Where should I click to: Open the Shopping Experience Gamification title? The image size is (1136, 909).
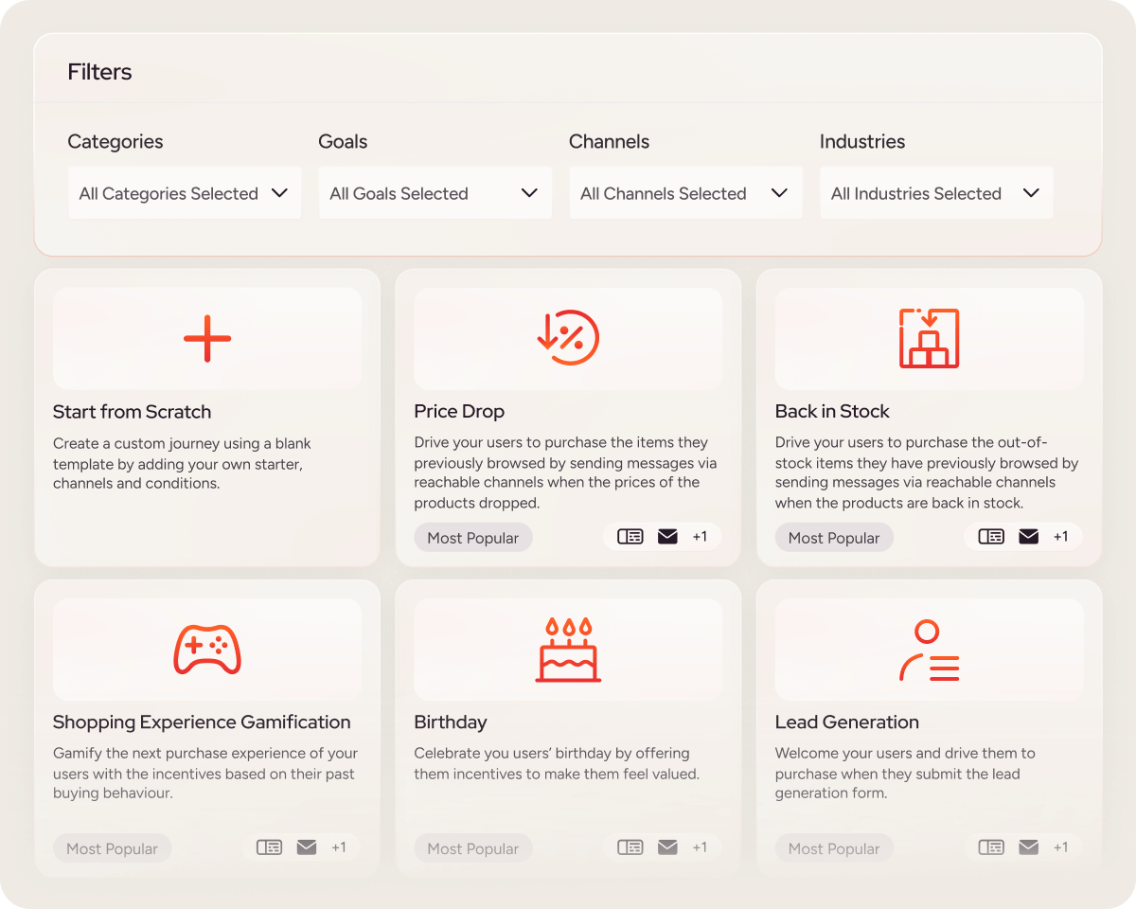(202, 722)
